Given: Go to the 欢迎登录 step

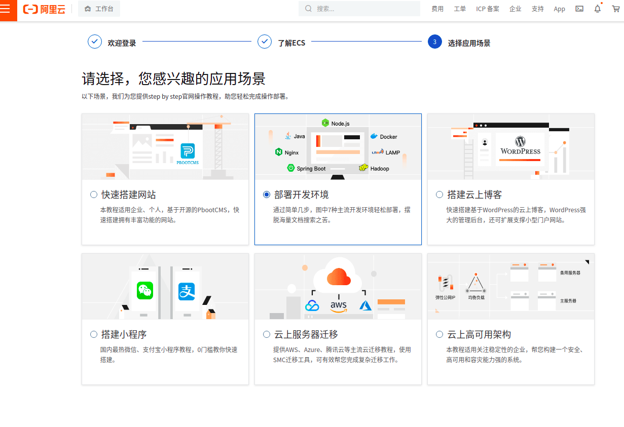Looking at the screenshot, I should coord(112,43).
